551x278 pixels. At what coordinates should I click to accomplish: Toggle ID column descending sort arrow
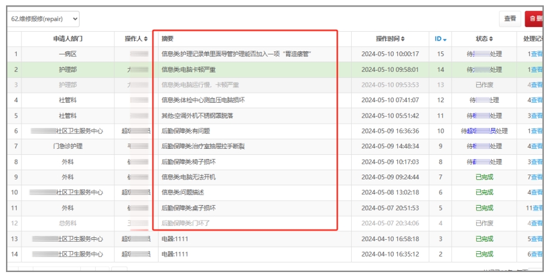click(445, 39)
